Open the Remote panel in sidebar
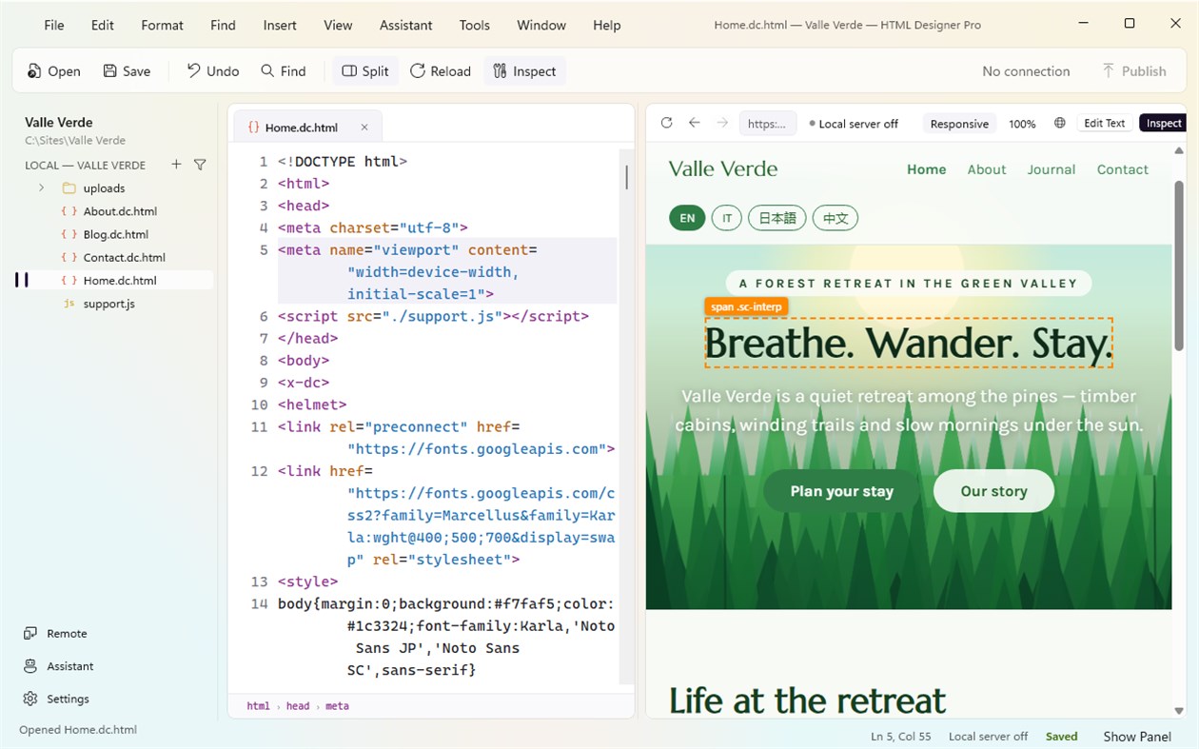 point(56,634)
